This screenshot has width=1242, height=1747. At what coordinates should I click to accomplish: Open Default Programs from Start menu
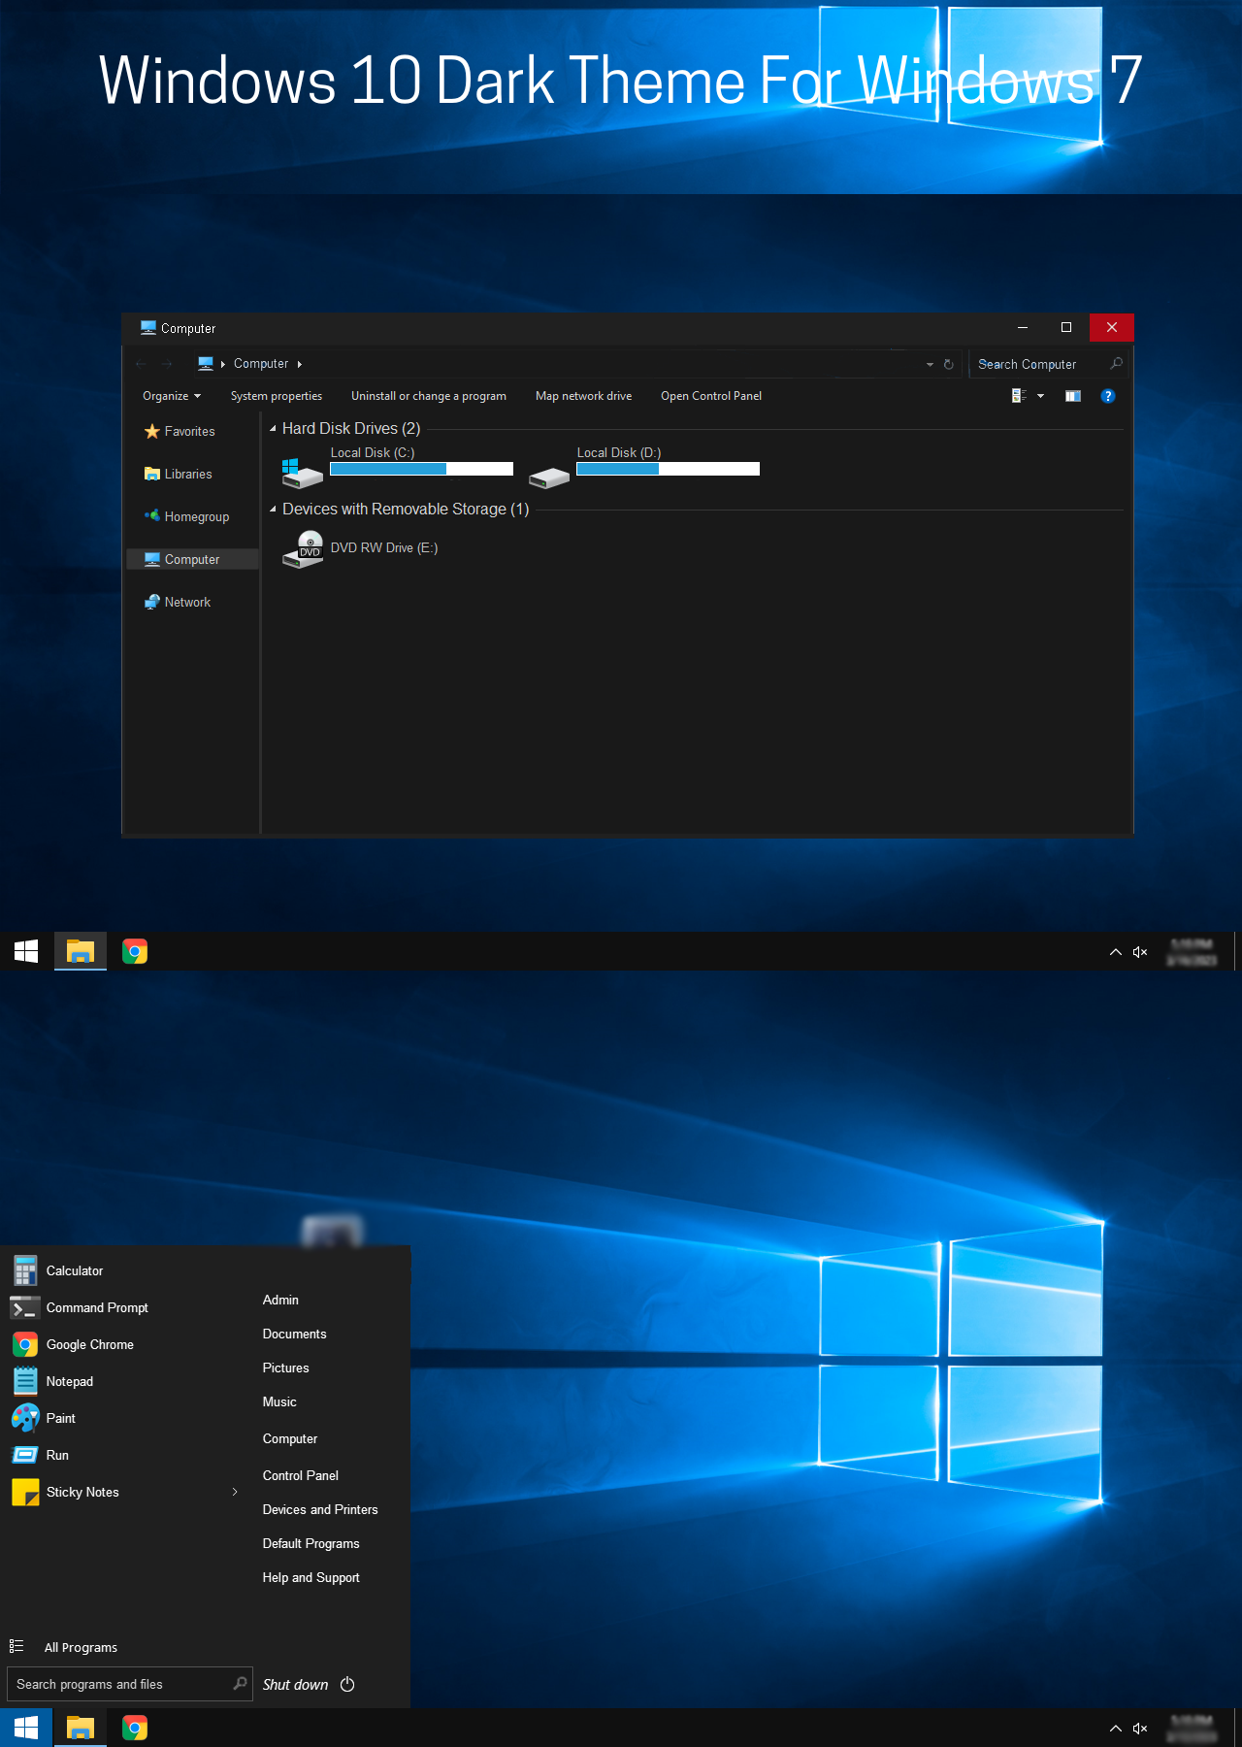[310, 1543]
